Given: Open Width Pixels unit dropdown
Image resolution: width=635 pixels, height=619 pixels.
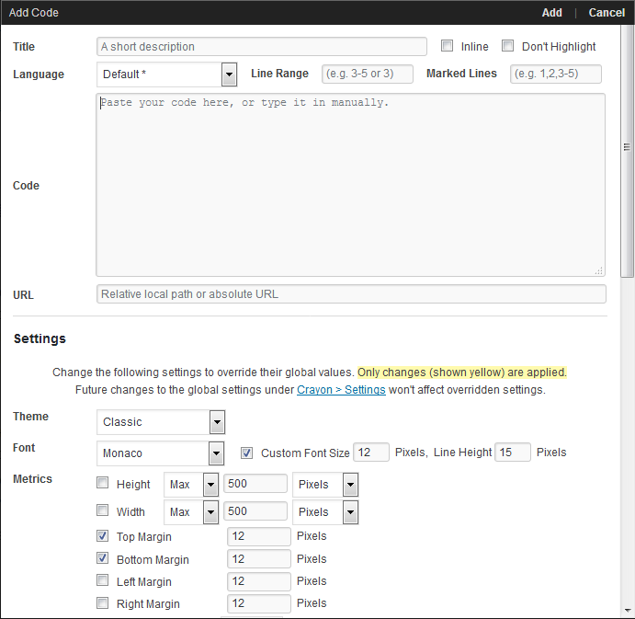Looking at the screenshot, I should point(325,512).
